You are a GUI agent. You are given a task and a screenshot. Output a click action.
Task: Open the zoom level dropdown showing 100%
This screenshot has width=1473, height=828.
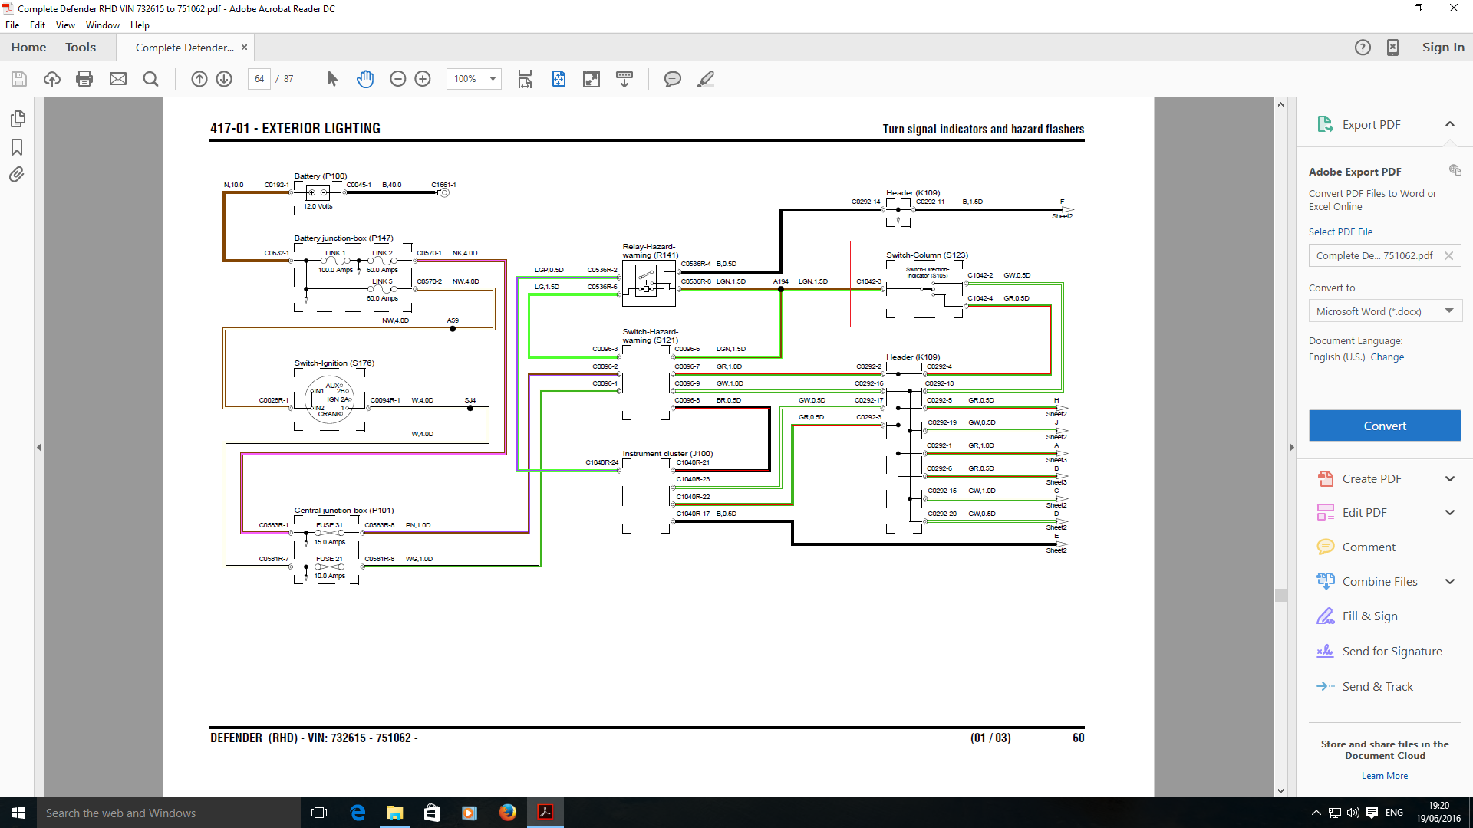pos(474,79)
